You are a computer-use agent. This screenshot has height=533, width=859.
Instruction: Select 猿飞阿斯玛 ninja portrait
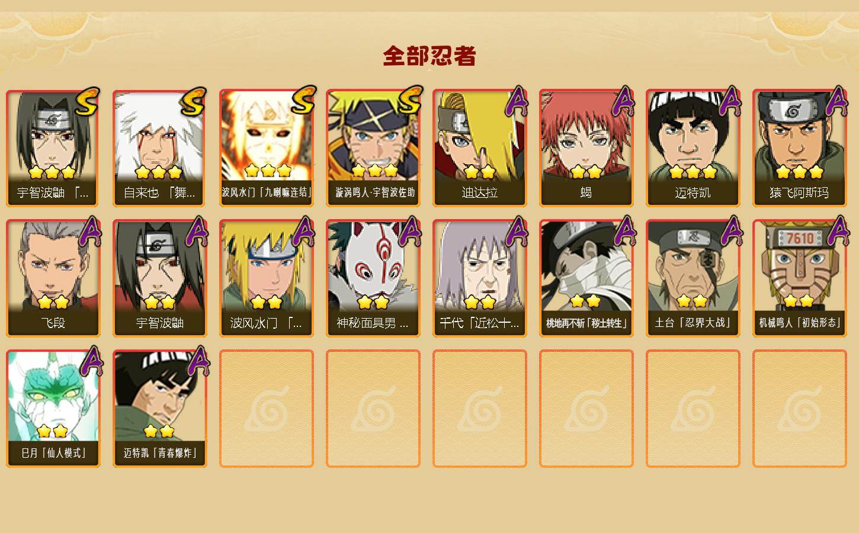coord(800,148)
